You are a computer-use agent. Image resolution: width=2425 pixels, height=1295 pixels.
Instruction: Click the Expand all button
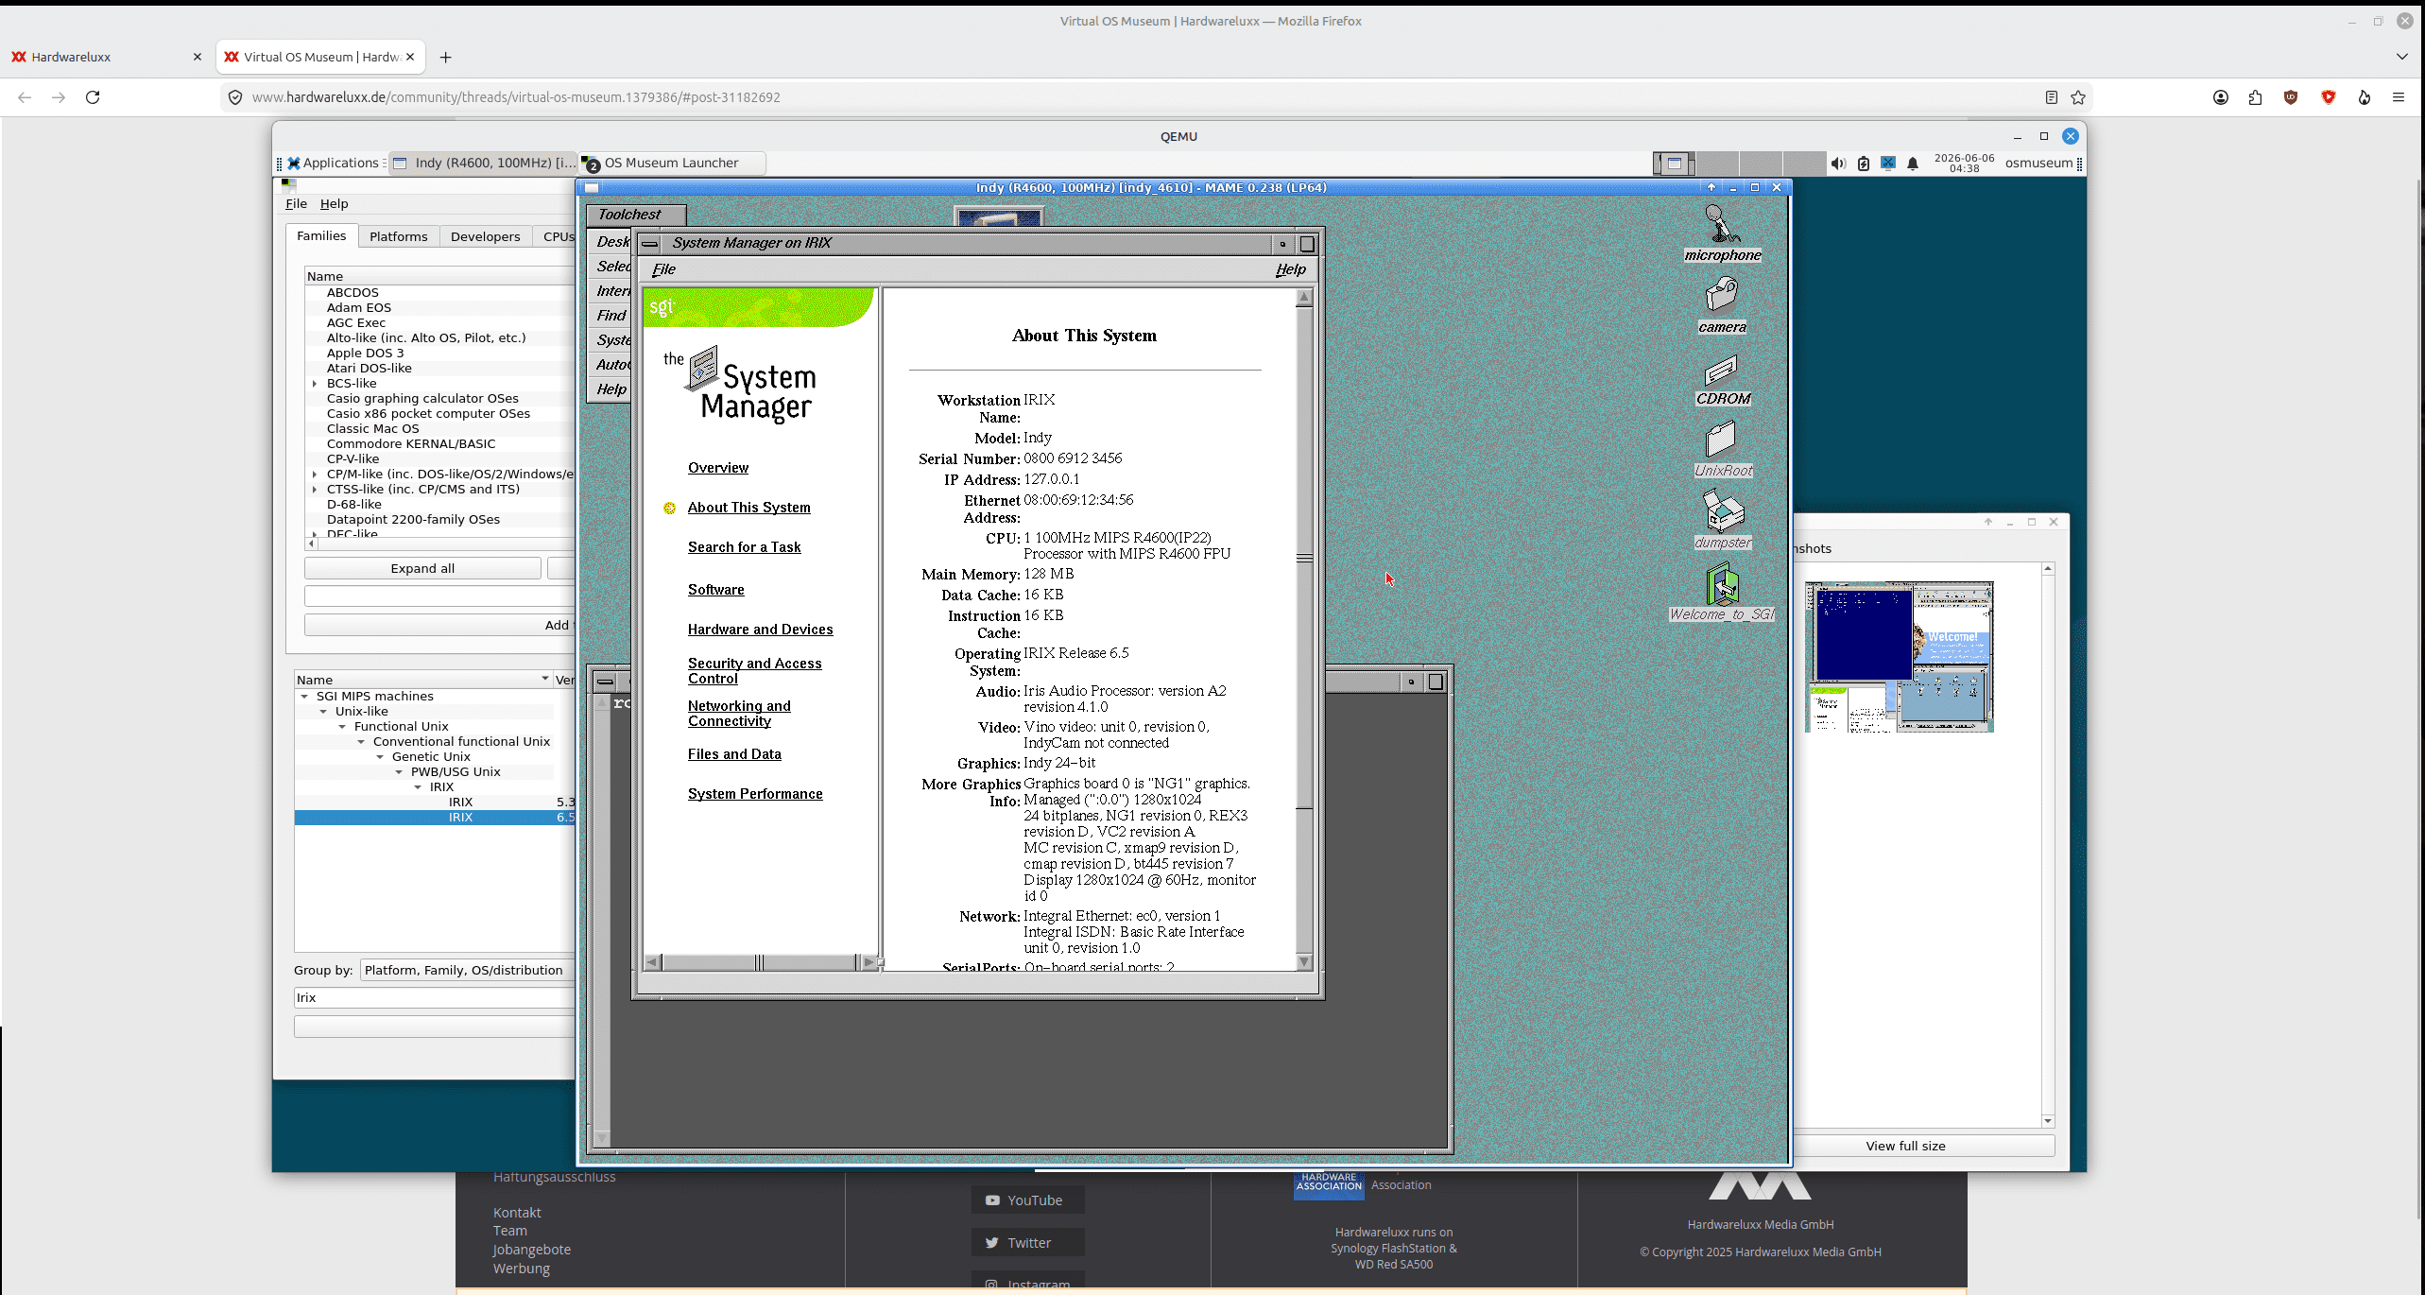(422, 568)
